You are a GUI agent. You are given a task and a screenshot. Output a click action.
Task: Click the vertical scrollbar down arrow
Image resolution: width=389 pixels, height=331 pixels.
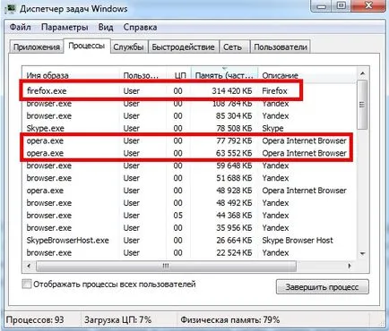click(x=362, y=254)
